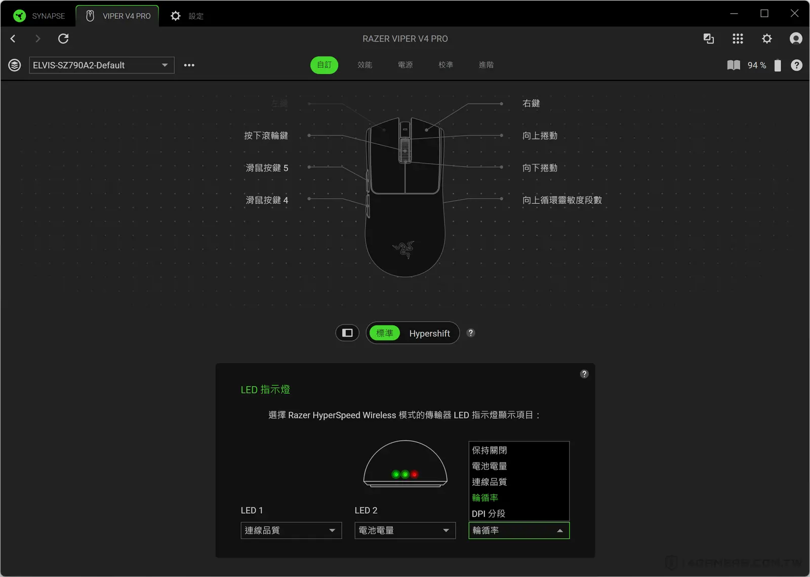Select the 按下滾輪鍵 assignment
Screen dimensions: 810x577
coord(266,136)
